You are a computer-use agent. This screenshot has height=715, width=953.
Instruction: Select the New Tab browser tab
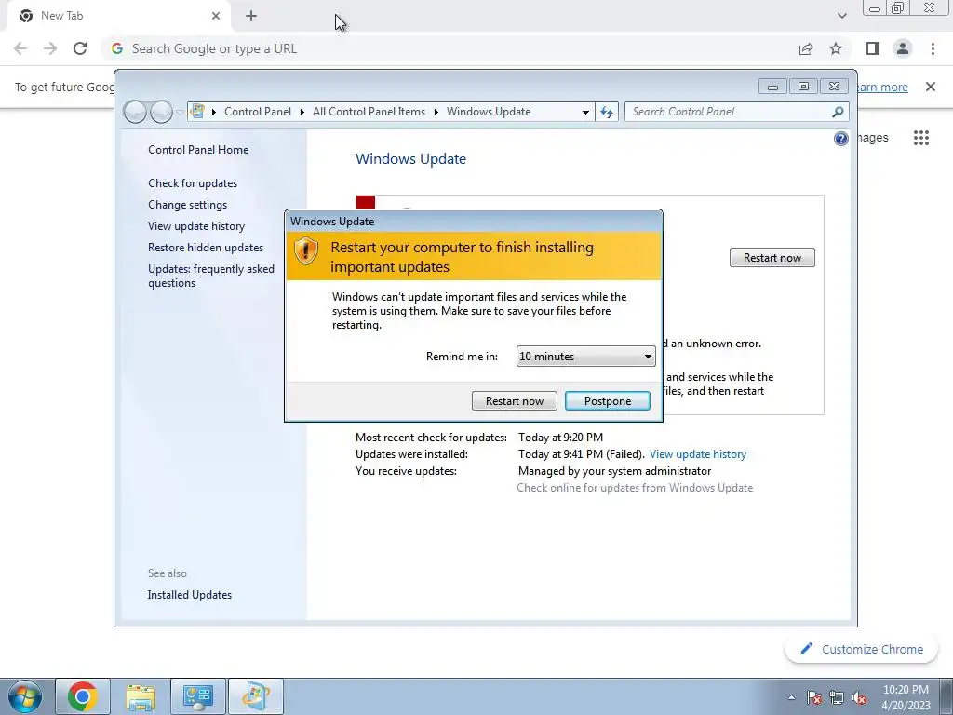point(119,17)
